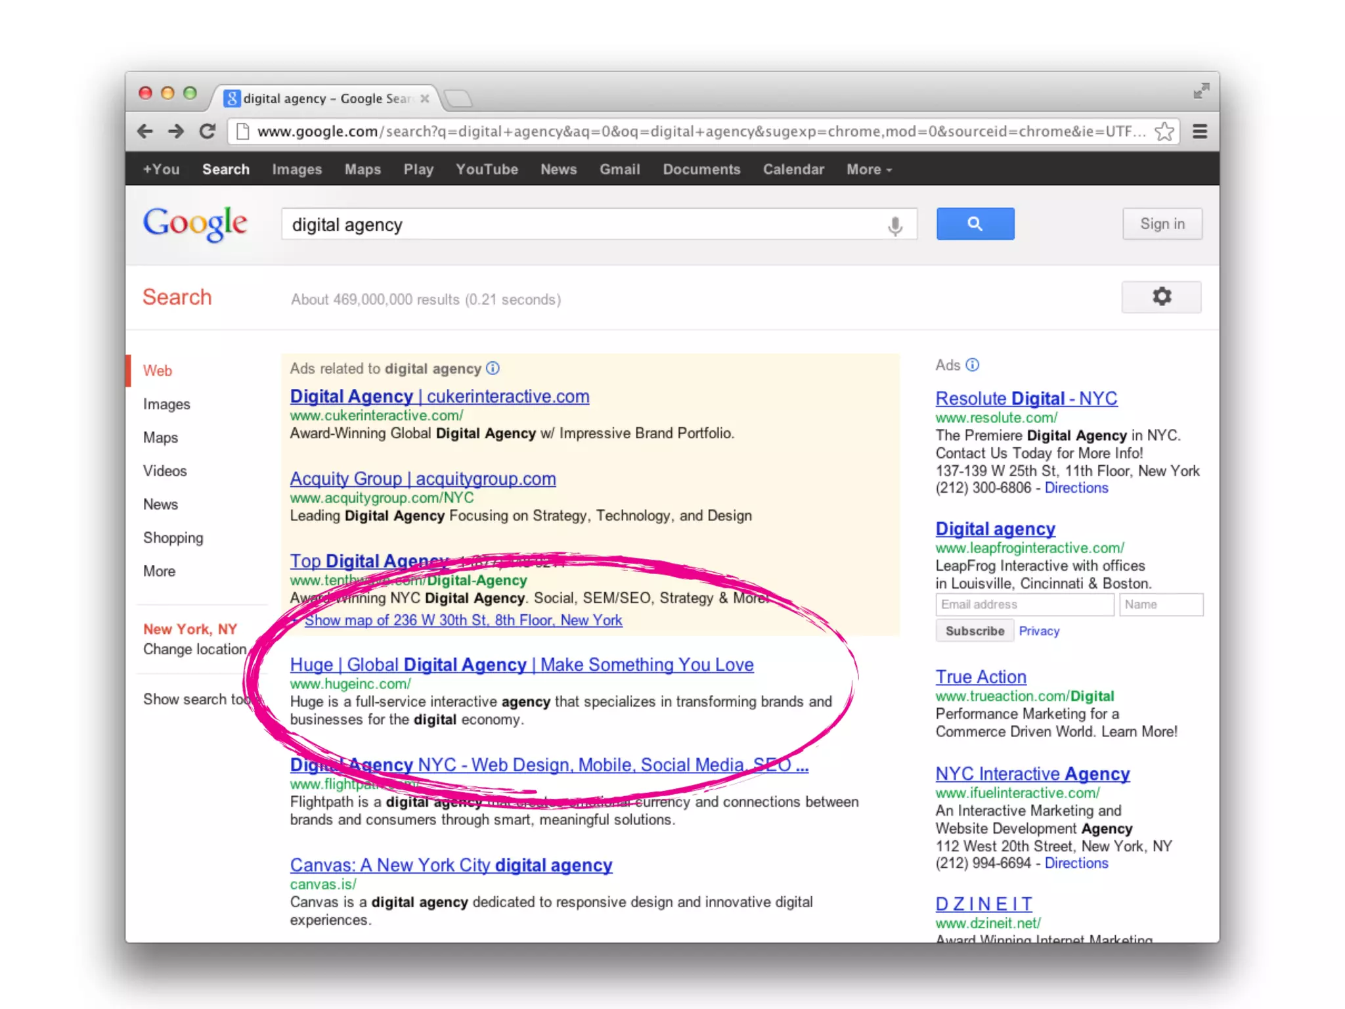Select the Videos filter in the left sidebar

(165, 471)
